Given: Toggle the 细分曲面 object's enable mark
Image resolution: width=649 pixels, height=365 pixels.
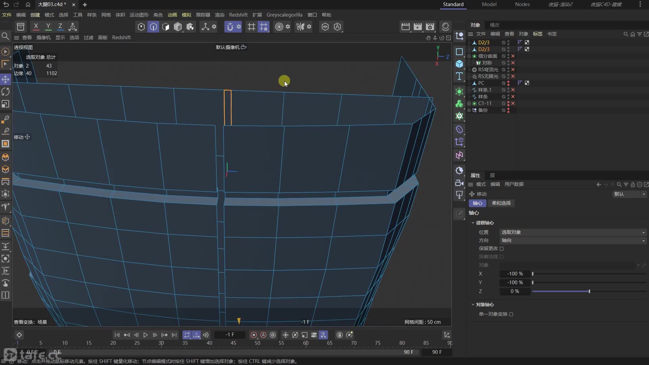Looking at the screenshot, I should (x=513, y=56).
